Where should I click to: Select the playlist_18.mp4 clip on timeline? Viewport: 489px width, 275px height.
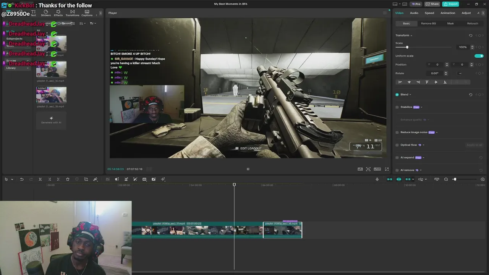[x=283, y=230]
